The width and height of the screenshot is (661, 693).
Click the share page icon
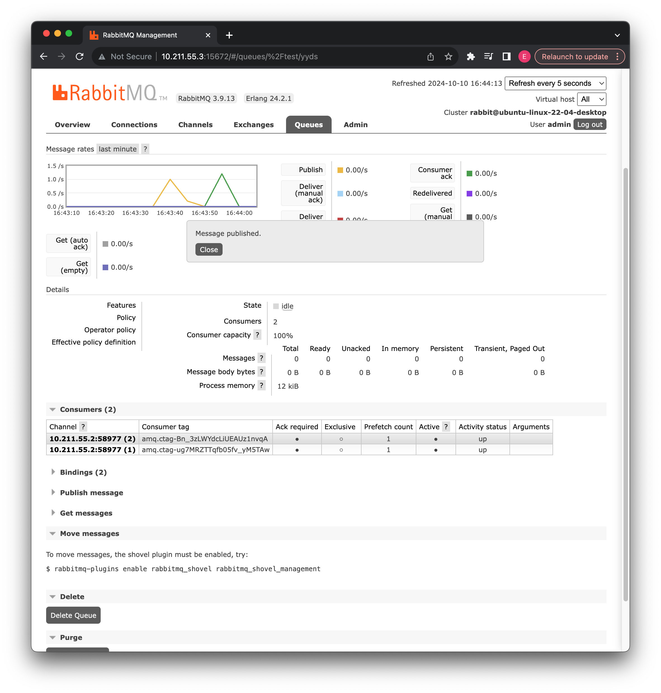point(431,56)
